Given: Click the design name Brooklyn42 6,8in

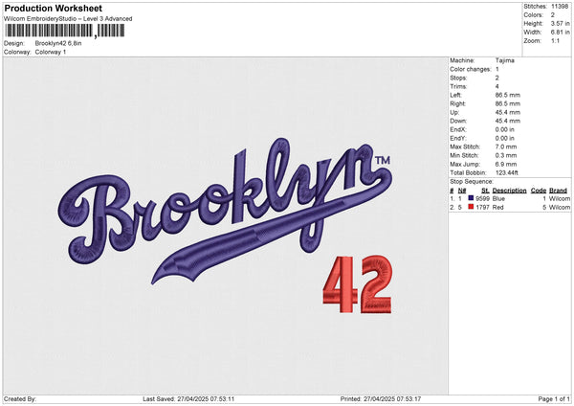Looking at the screenshot, I should [63, 44].
